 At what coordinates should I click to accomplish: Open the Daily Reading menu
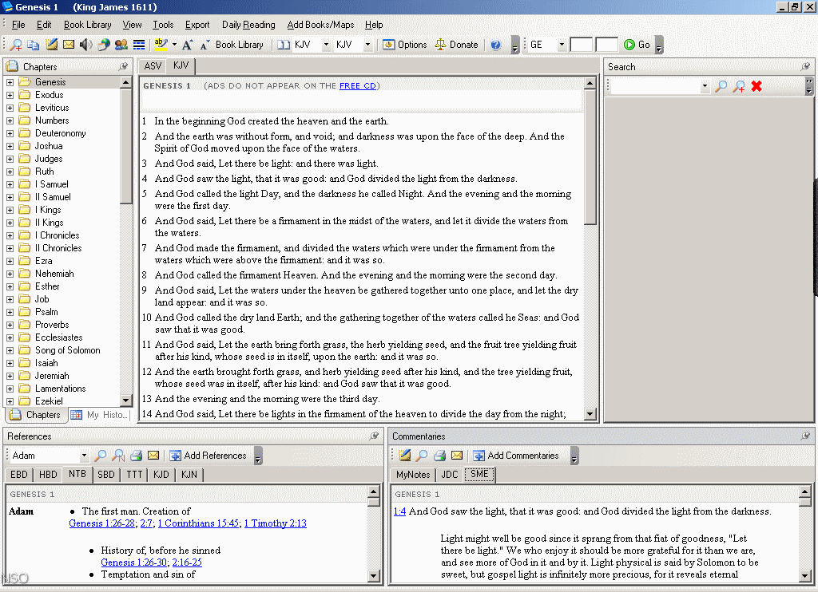248,25
